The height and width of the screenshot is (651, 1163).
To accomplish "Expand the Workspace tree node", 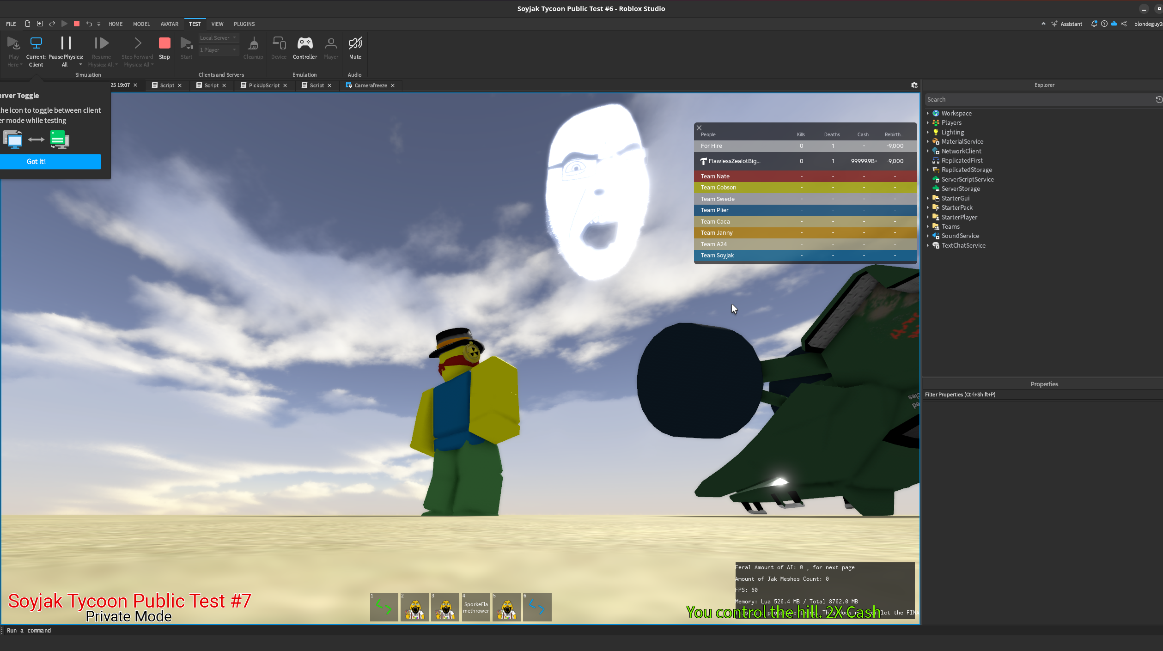I will 927,113.
